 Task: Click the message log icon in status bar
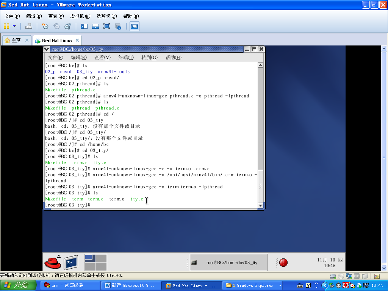click(377, 276)
